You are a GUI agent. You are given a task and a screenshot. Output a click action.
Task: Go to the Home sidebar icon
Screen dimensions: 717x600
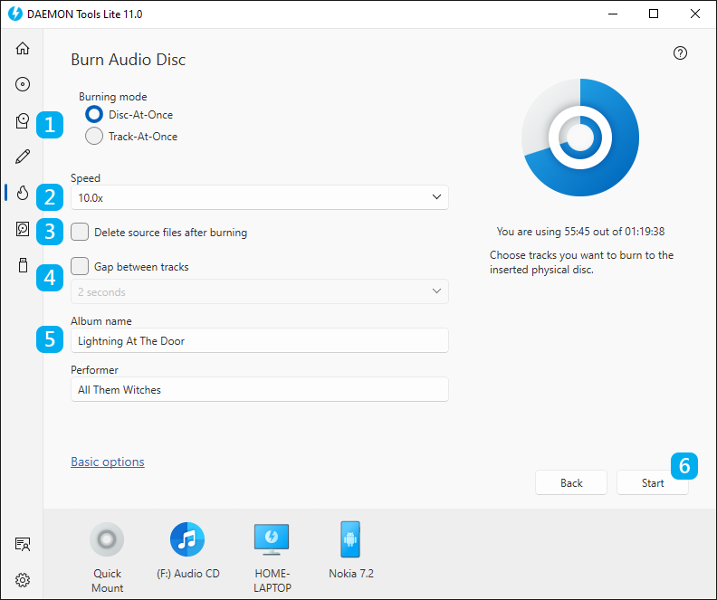tap(23, 48)
